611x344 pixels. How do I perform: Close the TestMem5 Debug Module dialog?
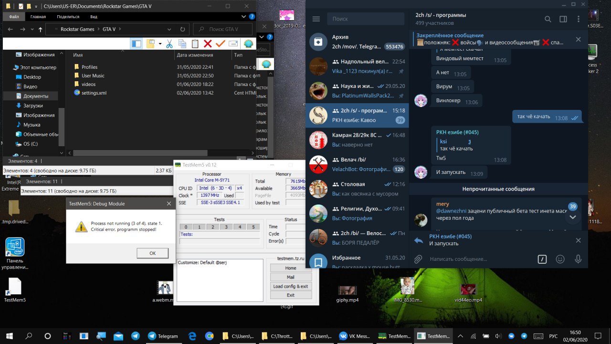point(169,204)
